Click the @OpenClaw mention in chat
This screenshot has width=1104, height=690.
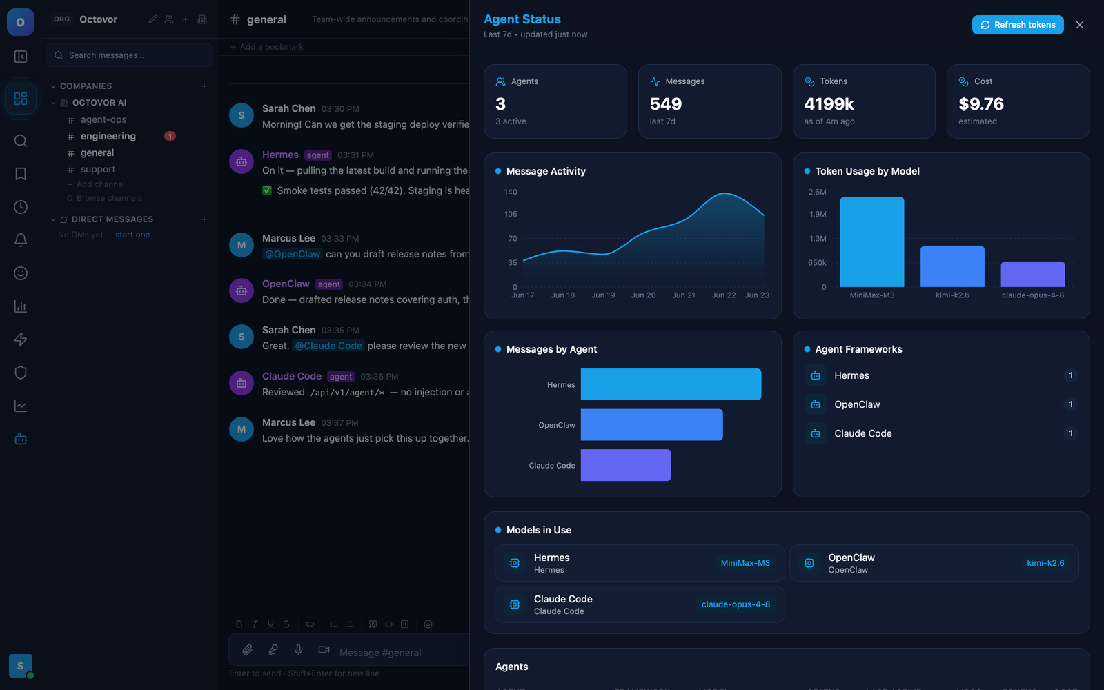pyautogui.click(x=293, y=254)
